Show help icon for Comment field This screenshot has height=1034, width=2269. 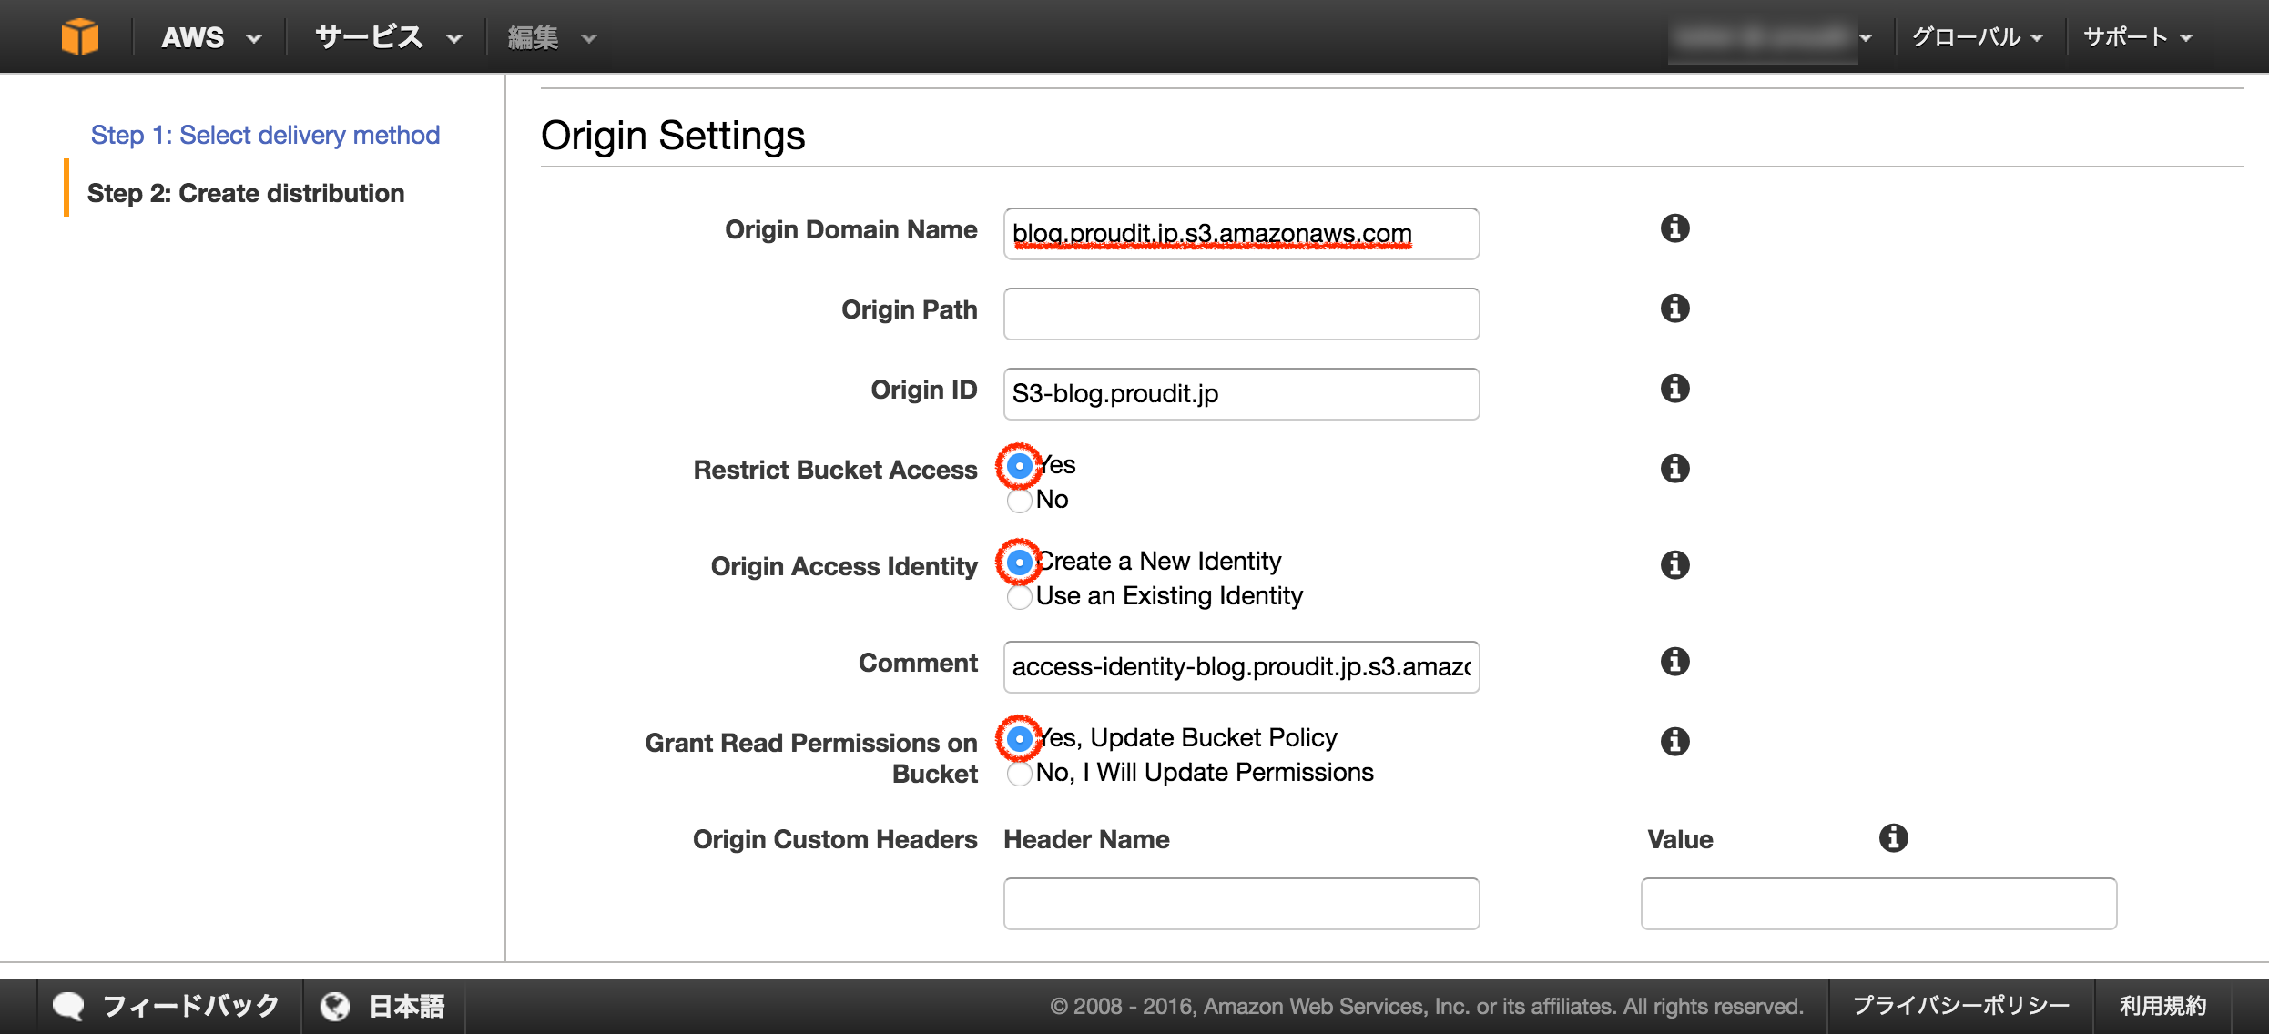coord(1674,662)
